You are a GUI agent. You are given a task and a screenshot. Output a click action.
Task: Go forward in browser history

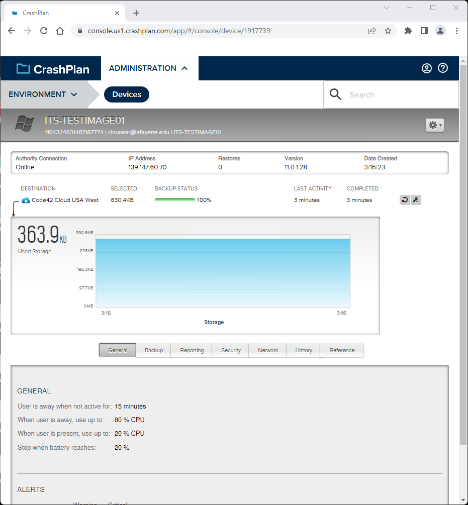click(28, 31)
